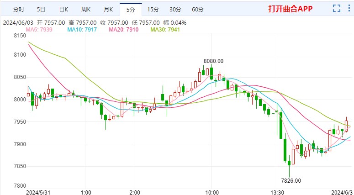Click the 1:00 x-axis time label
This screenshot has width=354, height=195.
pyautogui.click(x=85, y=193)
